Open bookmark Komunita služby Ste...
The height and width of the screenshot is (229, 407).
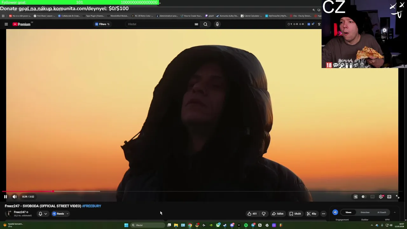[x=227, y=16]
